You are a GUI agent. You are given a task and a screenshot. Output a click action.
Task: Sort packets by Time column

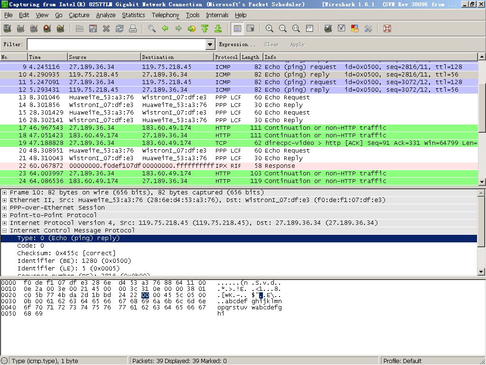48,57
